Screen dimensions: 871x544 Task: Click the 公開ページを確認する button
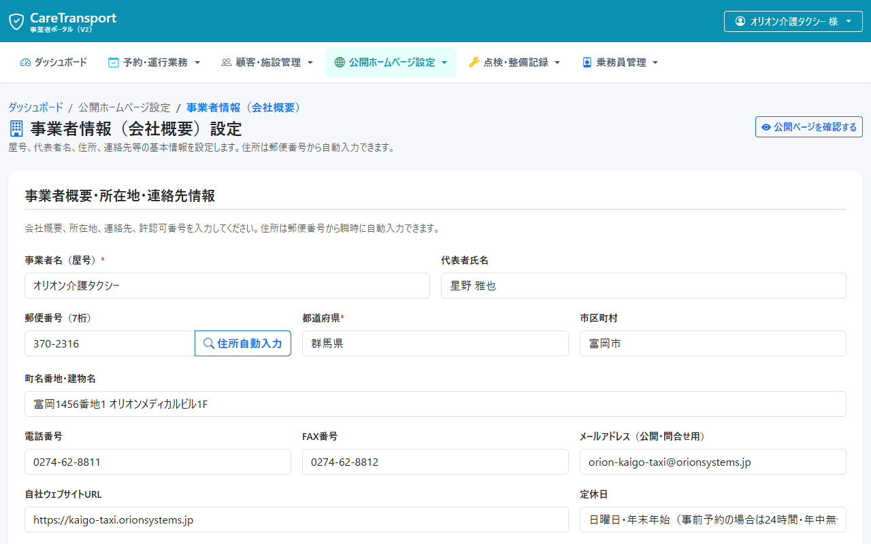809,127
